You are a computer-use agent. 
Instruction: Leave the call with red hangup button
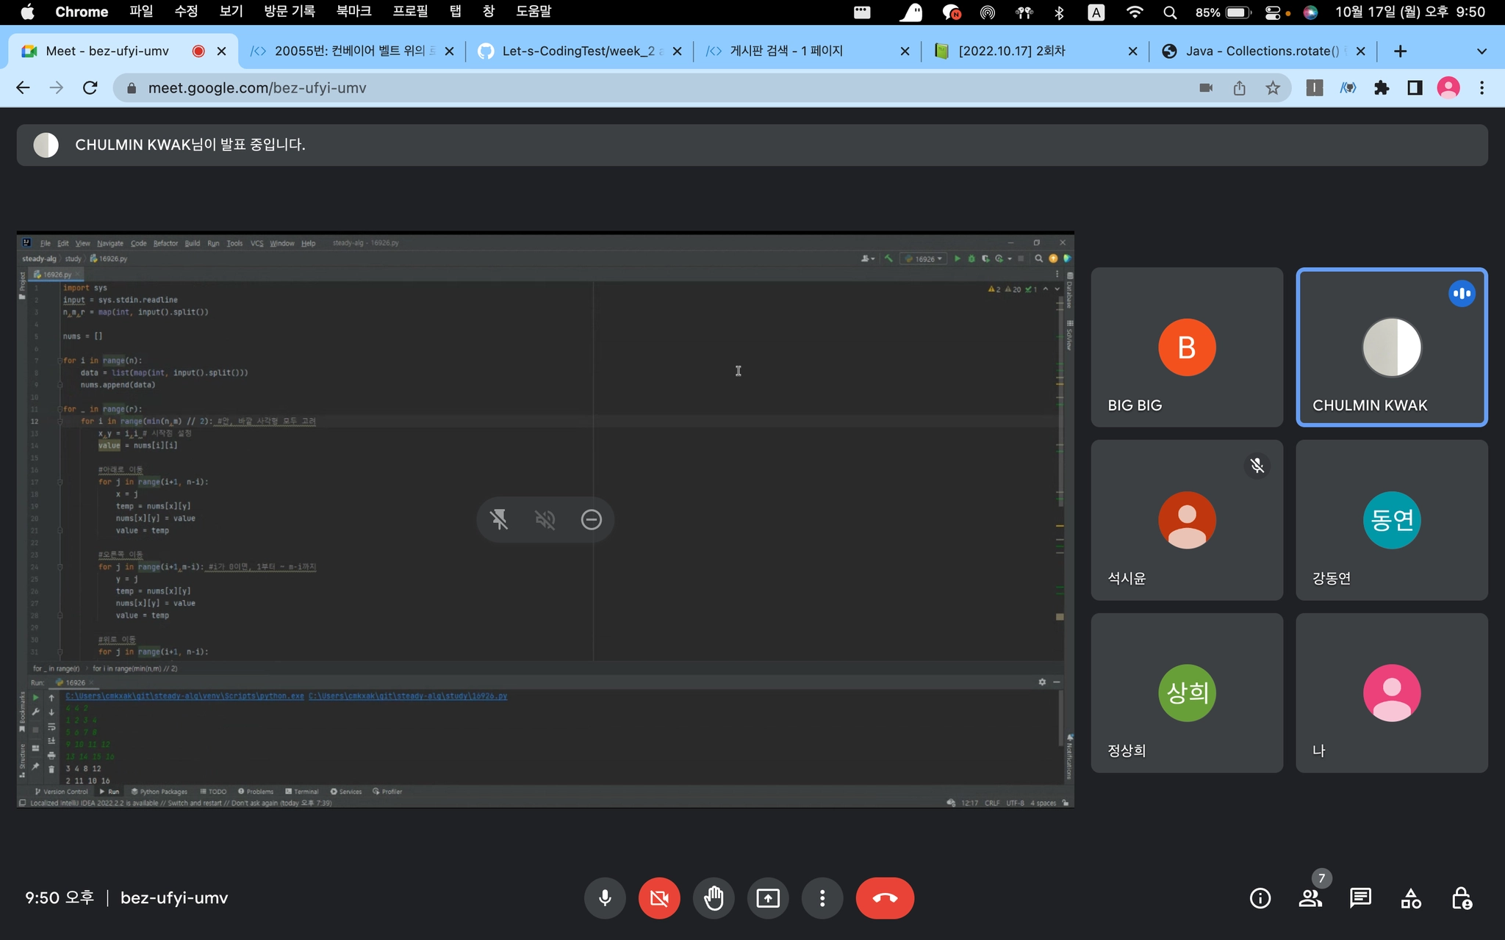[885, 897]
